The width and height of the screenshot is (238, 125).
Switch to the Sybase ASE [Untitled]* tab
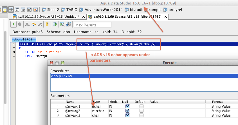click(x=49, y=17)
